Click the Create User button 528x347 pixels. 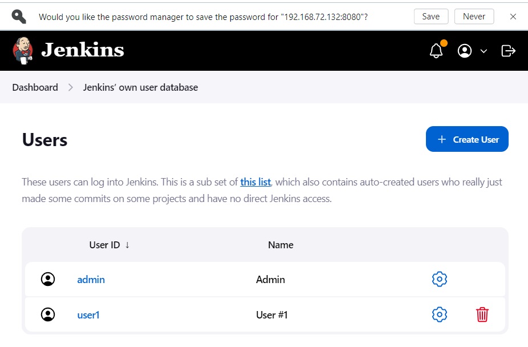(x=467, y=139)
